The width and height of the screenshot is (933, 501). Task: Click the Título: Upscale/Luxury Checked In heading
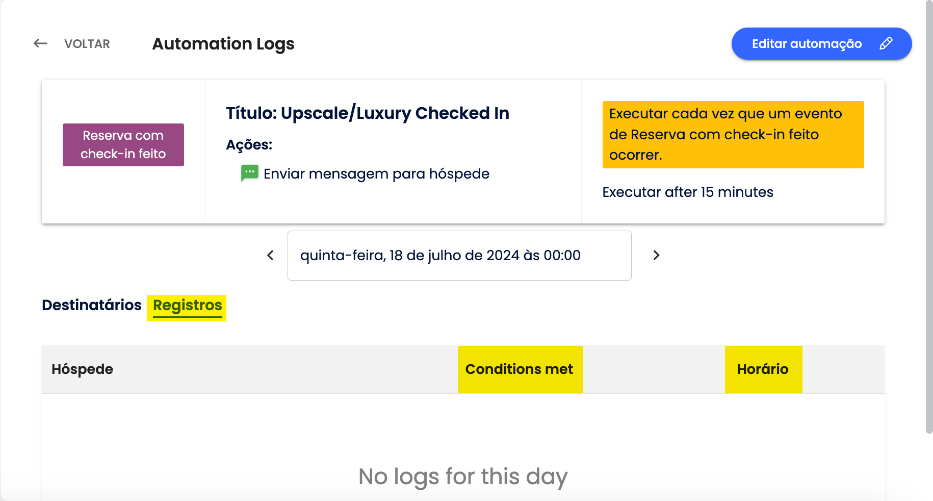367,113
